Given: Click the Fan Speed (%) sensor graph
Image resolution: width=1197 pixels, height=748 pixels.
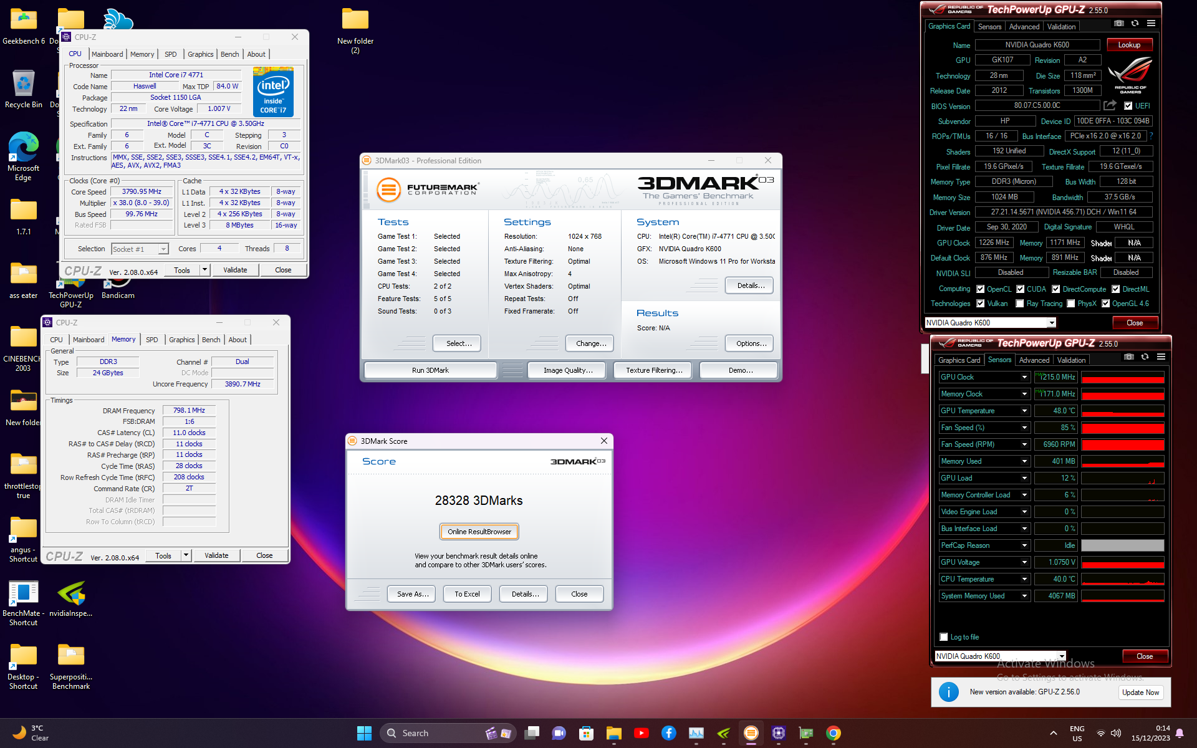Looking at the screenshot, I should pyautogui.click(x=1122, y=428).
